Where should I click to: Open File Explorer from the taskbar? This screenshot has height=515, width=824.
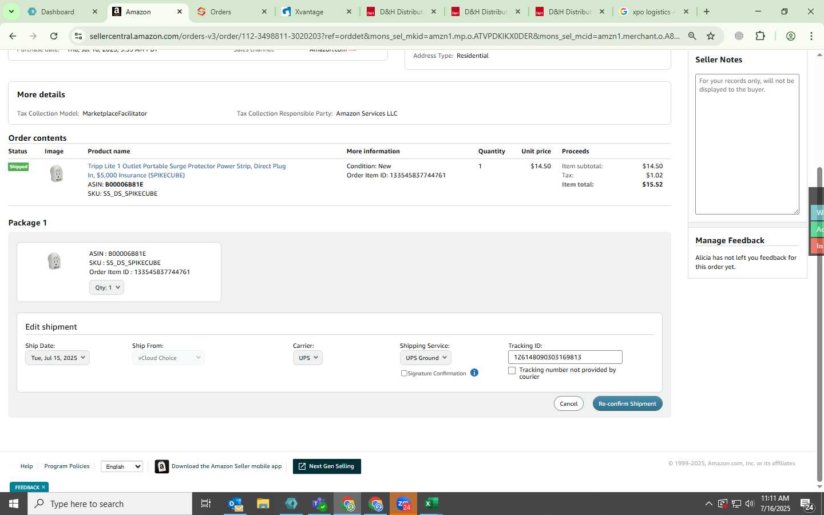pyautogui.click(x=263, y=504)
